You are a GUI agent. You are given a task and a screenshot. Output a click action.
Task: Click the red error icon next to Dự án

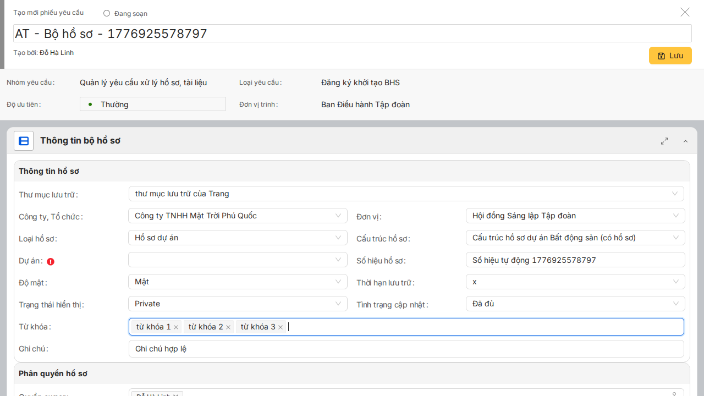(x=51, y=262)
